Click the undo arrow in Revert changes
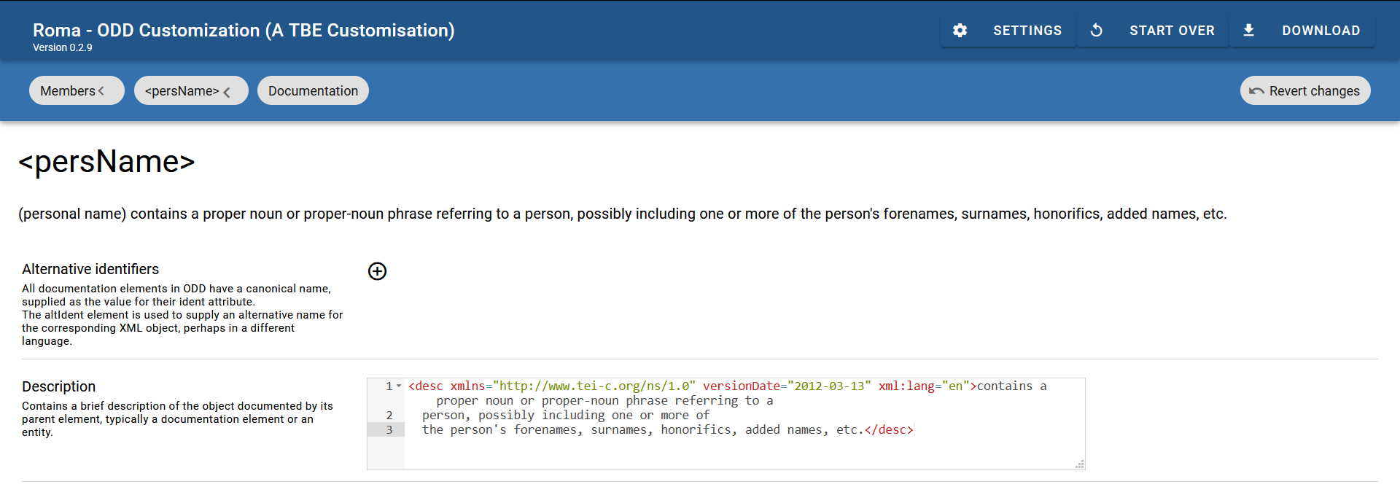The image size is (1400, 487). [1256, 91]
